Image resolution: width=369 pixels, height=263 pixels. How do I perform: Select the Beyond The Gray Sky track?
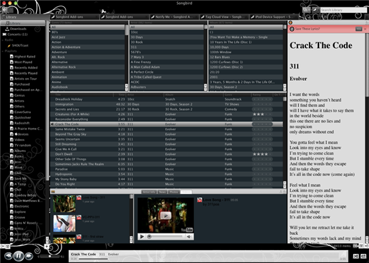pyautogui.click(x=166, y=134)
